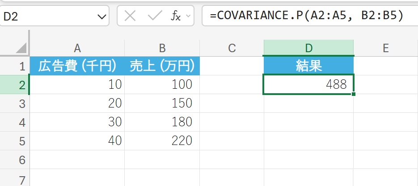This screenshot has height=186, width=418.
Task: Select column B header
Action: pos(162,48)
